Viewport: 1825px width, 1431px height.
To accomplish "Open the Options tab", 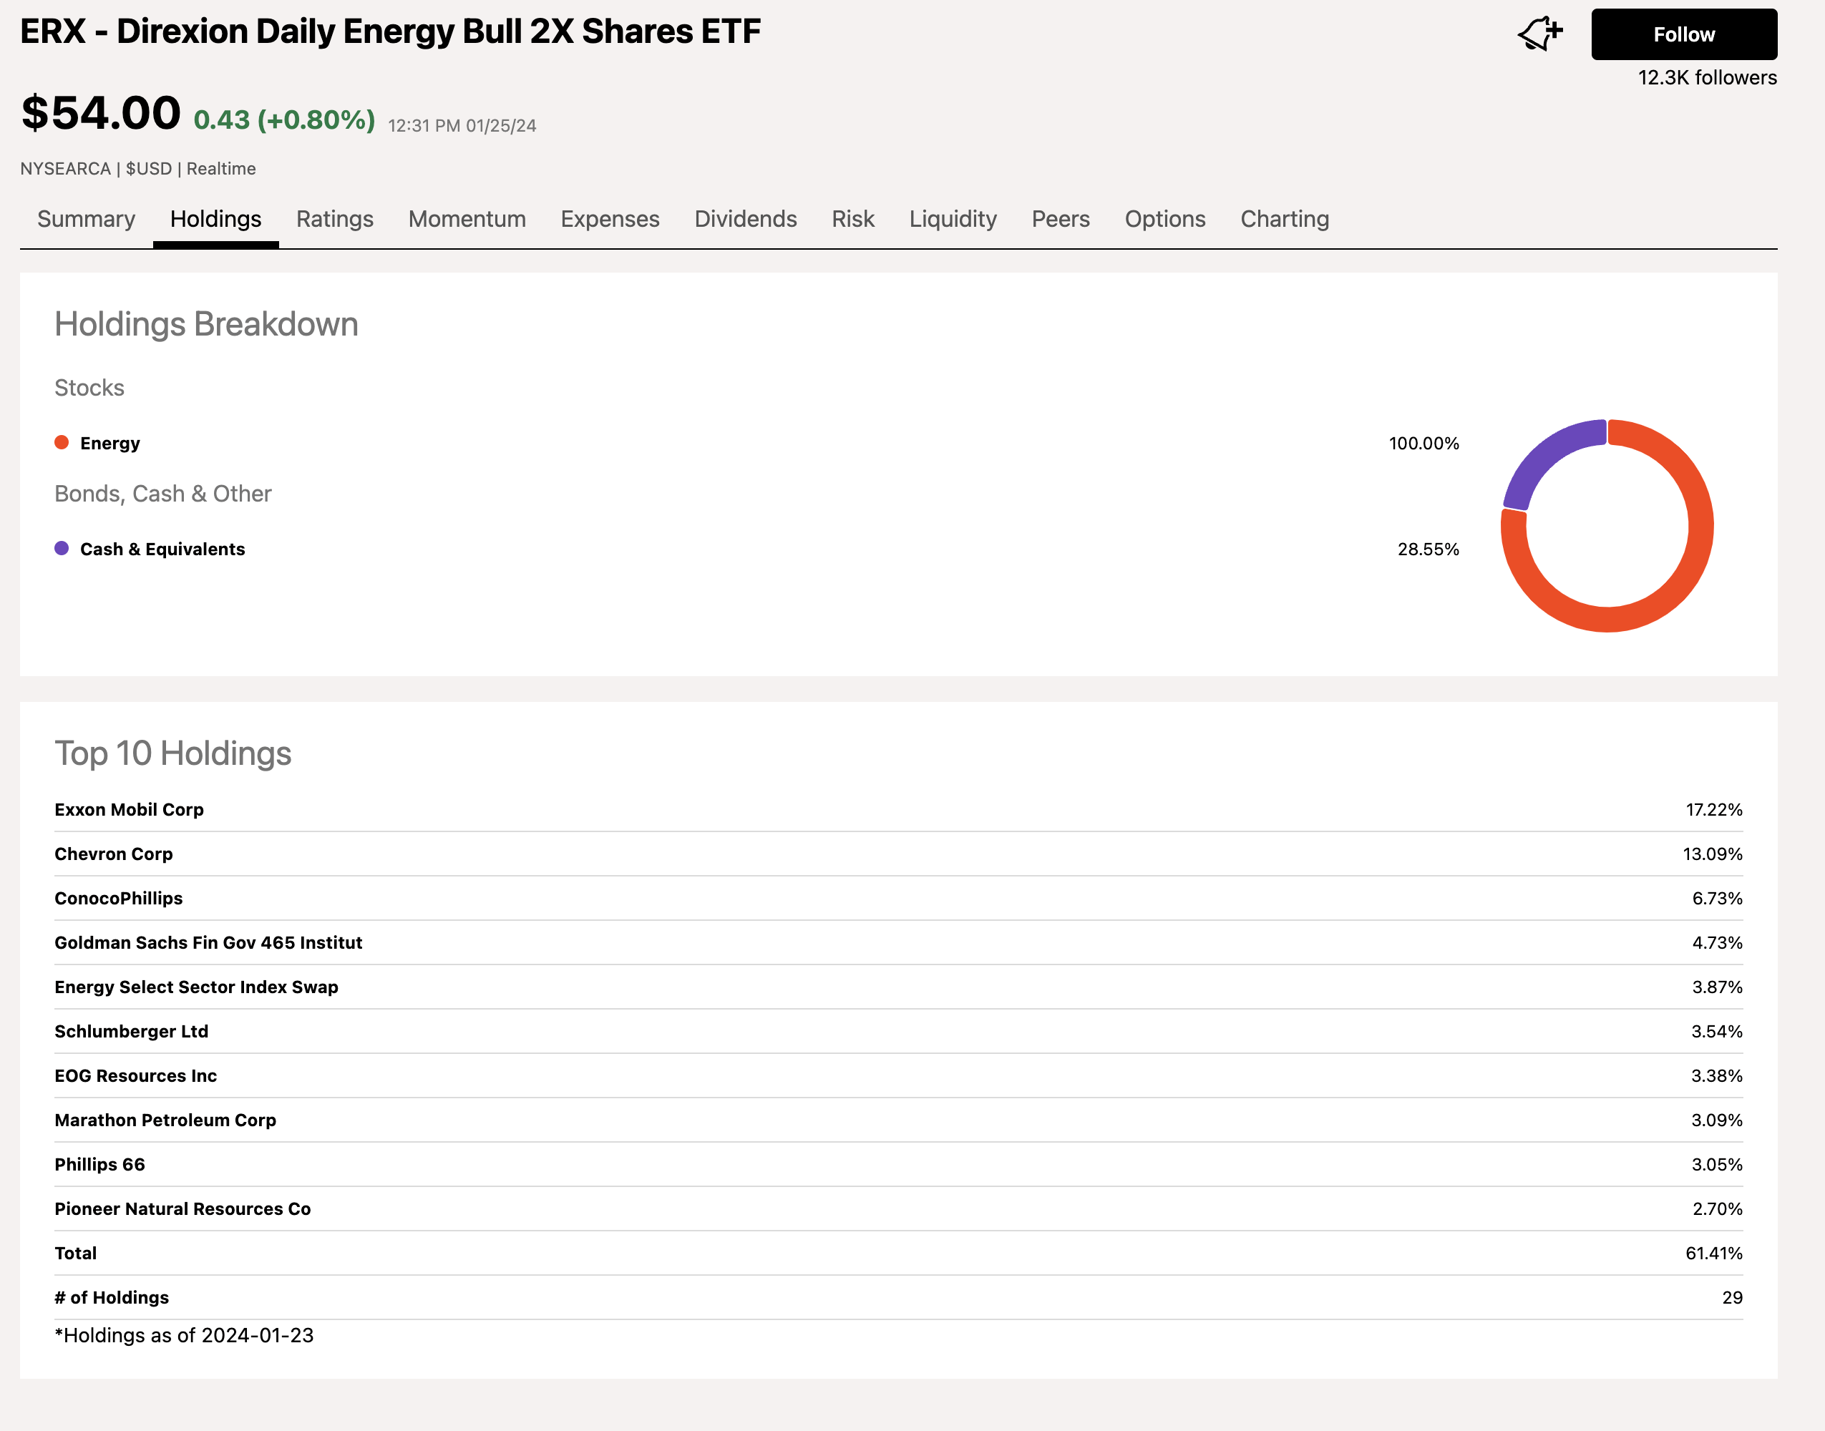I will pyautogui.click(x=1164, y=219).
